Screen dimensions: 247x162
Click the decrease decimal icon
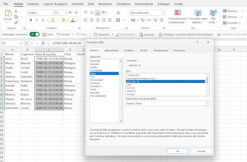coord(162,20)
